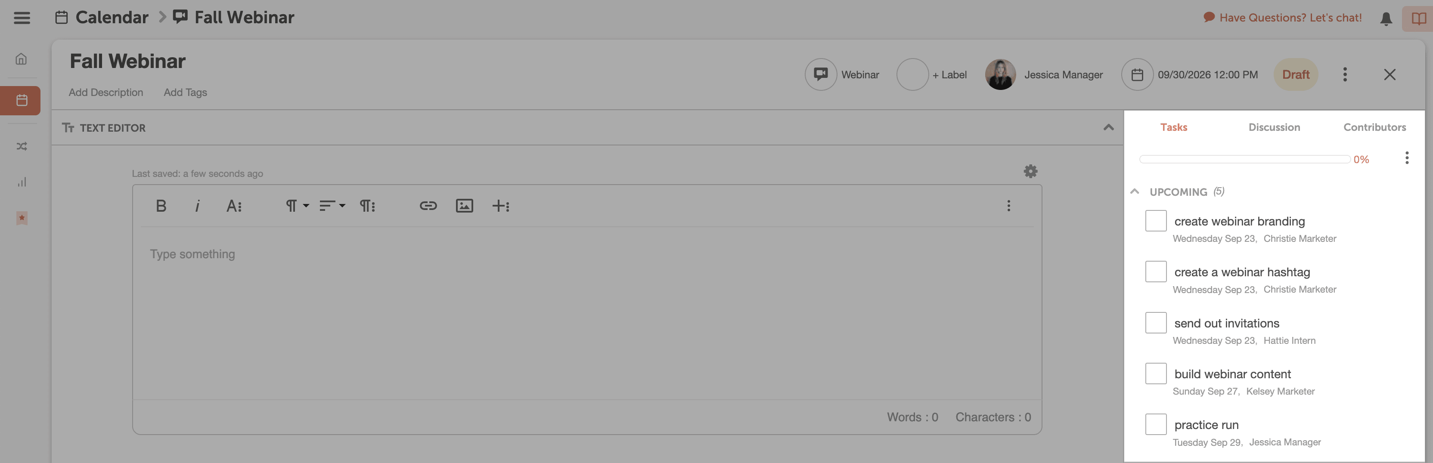Click the Bold formatting icon
This screenshot has height=463, width=1433.
coord(161,206)
